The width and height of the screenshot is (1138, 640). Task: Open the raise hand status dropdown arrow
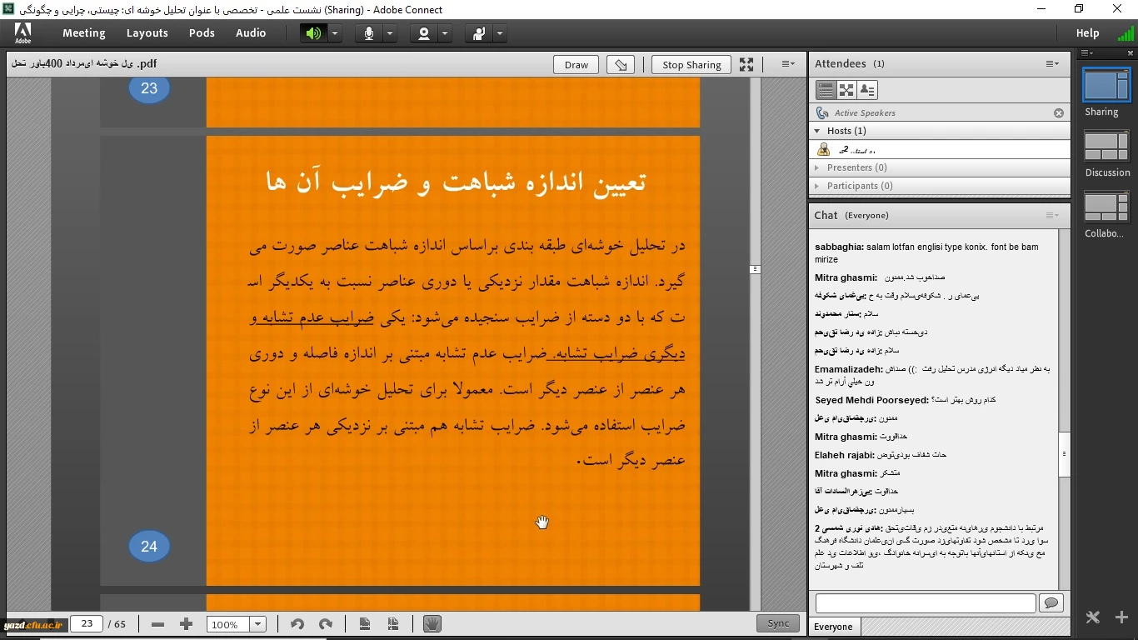point(500,33)
